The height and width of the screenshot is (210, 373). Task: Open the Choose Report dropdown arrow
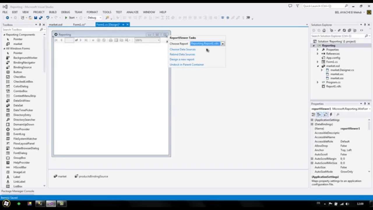tap(223, 43)
